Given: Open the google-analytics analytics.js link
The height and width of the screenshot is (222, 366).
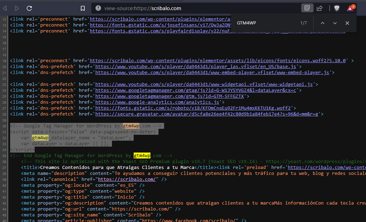Looking at the screenshot, I should pos(157,102).
